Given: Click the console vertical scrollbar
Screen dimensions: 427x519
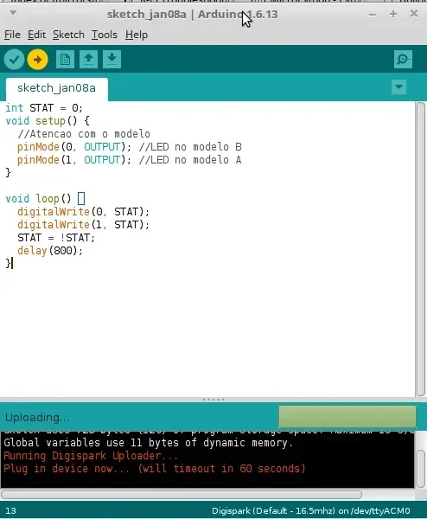Looking at the screenshot, I should (x=421, y=469).
